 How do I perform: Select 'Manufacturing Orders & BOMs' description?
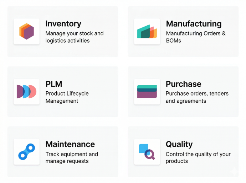click(196, 37)
